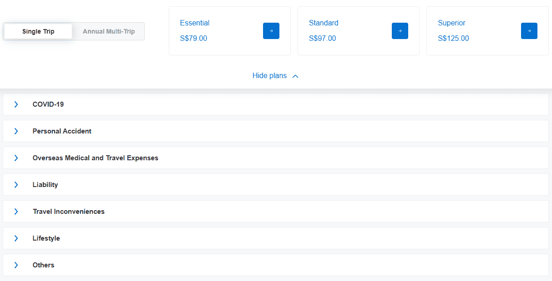The image size is (552, 281).
Task: Click the Liability section chevron icon
Action: click(16, 185)
